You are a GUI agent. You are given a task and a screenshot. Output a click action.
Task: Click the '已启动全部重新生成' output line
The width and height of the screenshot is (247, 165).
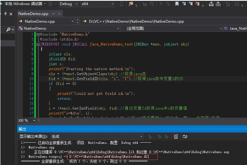(86, 143)
